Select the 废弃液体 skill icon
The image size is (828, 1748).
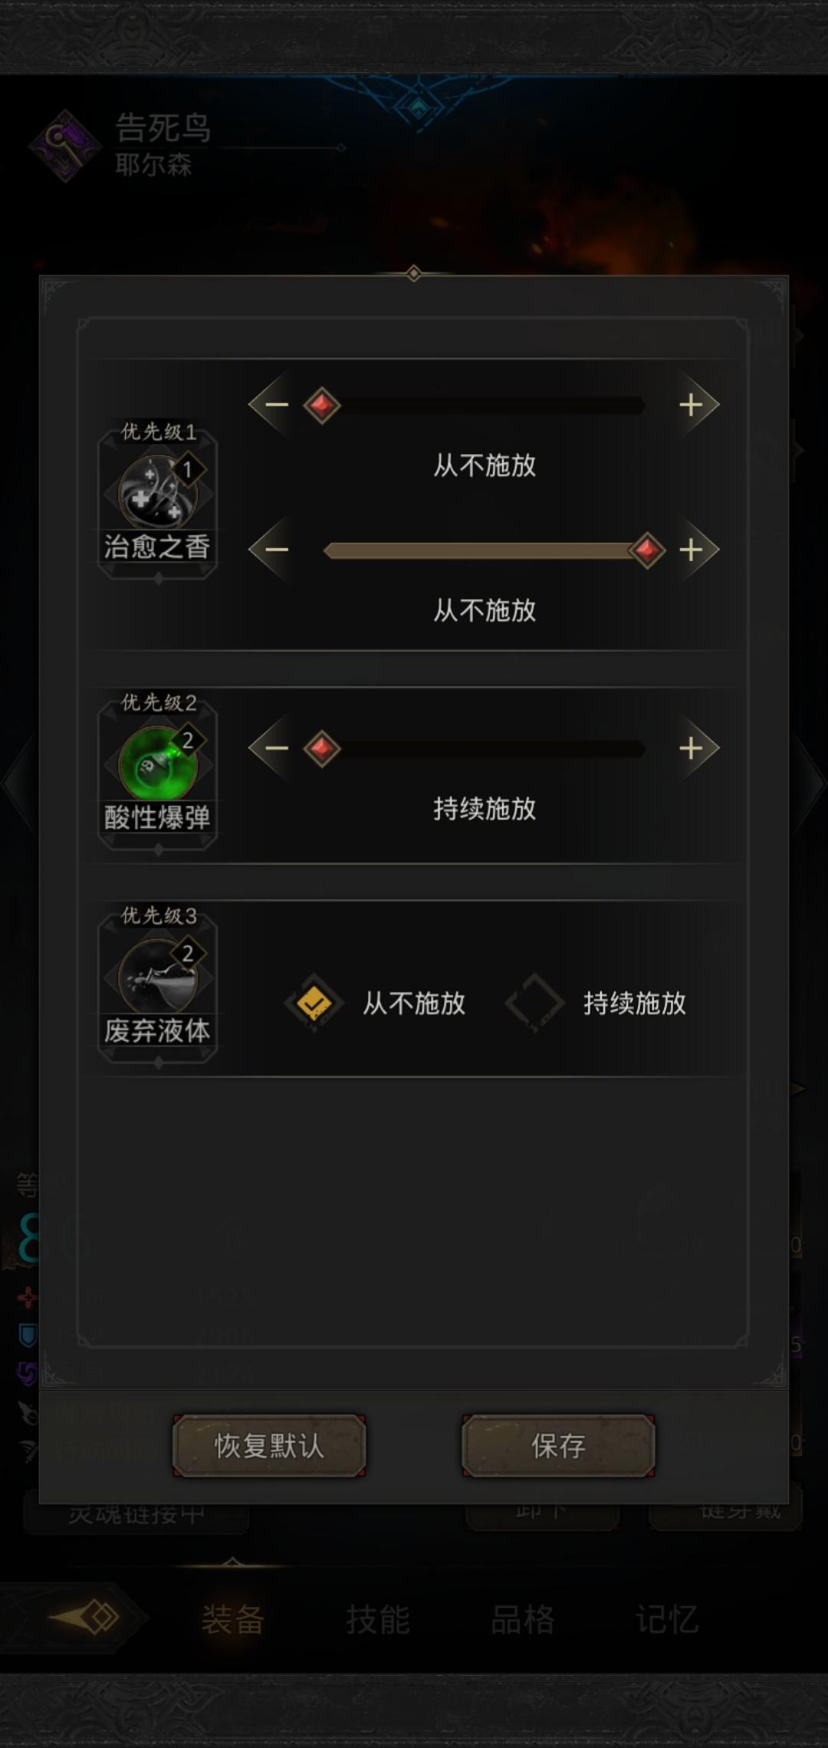(x=157, y=976)
